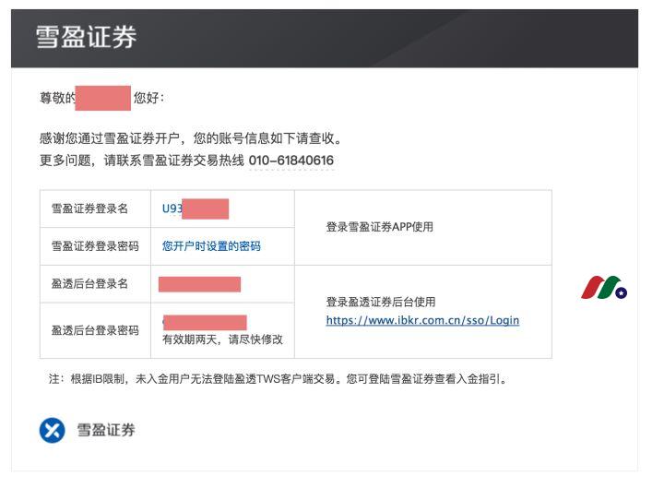Click the 雪盈证券登录密码 cell
Viewport: 664px width, 500px height.
tap(95, 246)
